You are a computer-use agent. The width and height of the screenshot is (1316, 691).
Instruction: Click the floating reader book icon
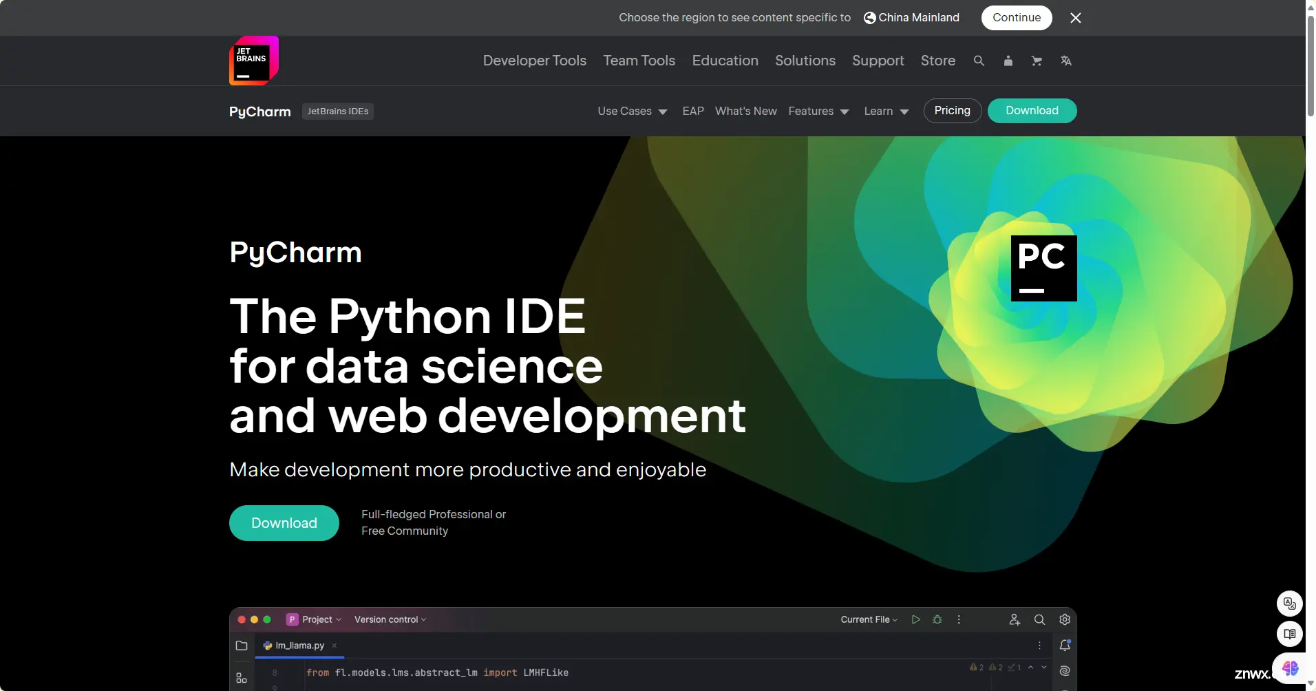1290,634
